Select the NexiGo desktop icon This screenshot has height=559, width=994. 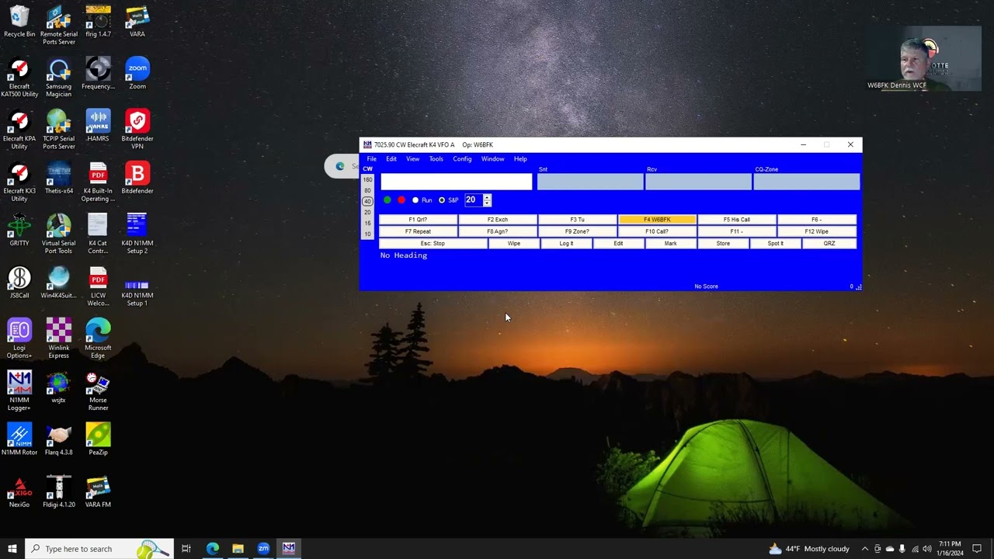pyautogui.click(x=19, y=491)
